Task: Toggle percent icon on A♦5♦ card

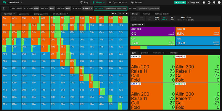Action: 173,85
